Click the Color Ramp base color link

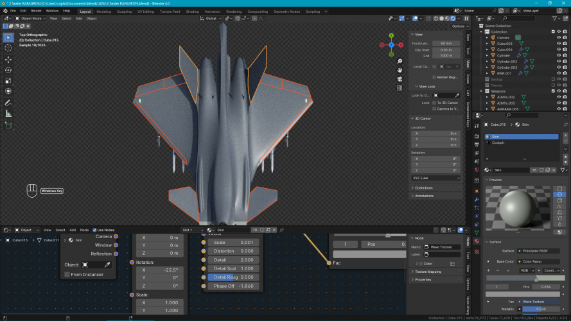[x=538, y=261]
